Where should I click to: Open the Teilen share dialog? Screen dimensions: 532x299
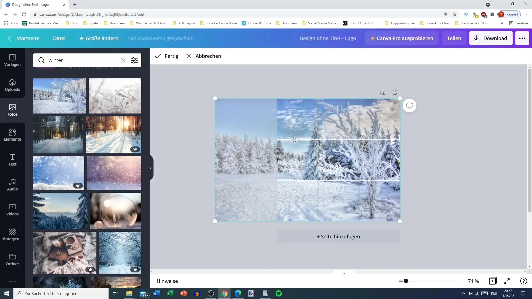[x=454, y=38]
